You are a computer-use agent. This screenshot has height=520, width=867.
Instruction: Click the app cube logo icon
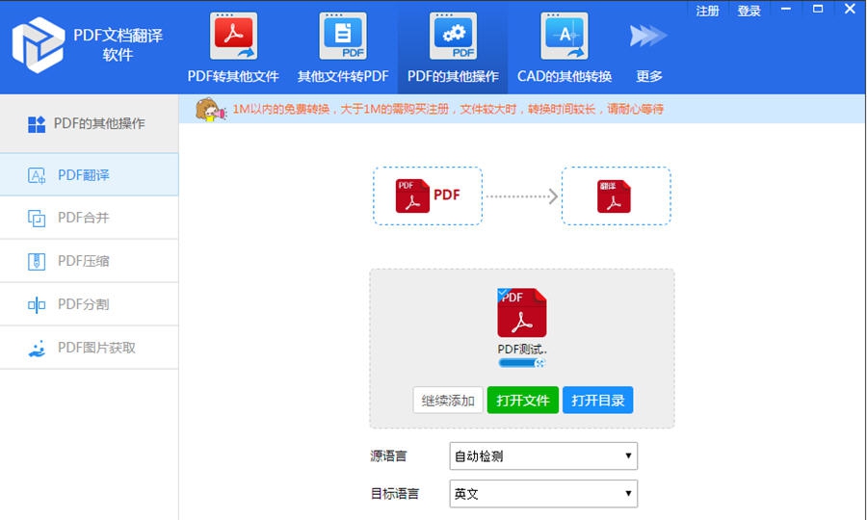click(x=39, y=44)
